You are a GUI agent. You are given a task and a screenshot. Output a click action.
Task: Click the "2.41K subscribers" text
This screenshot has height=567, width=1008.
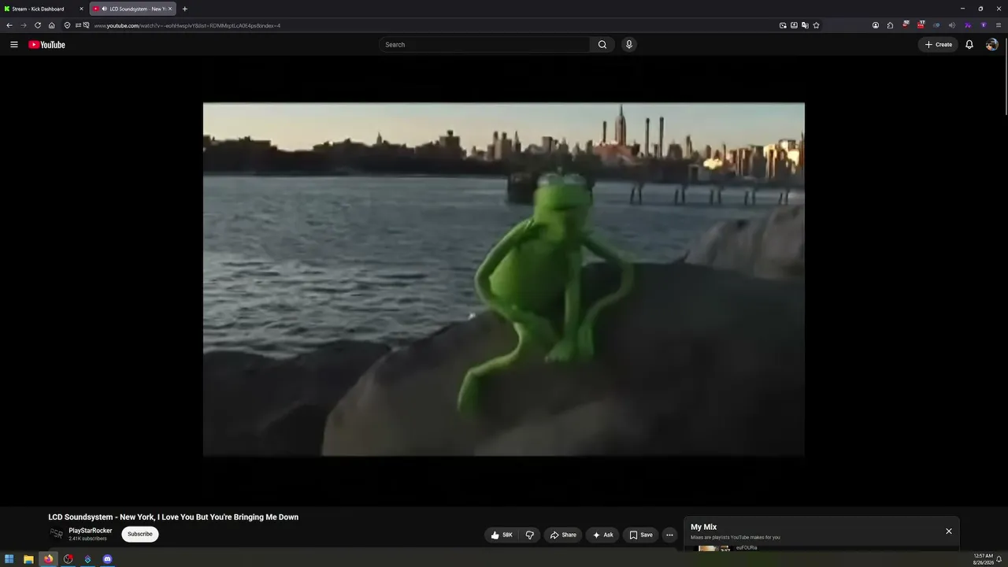pyautogui.click(x=87, y=539)
